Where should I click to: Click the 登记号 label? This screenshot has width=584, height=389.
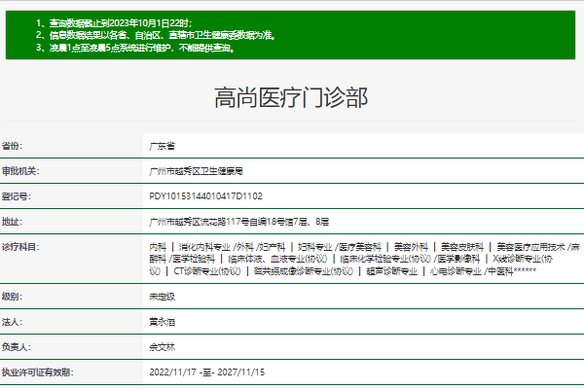tap(16, 196)
